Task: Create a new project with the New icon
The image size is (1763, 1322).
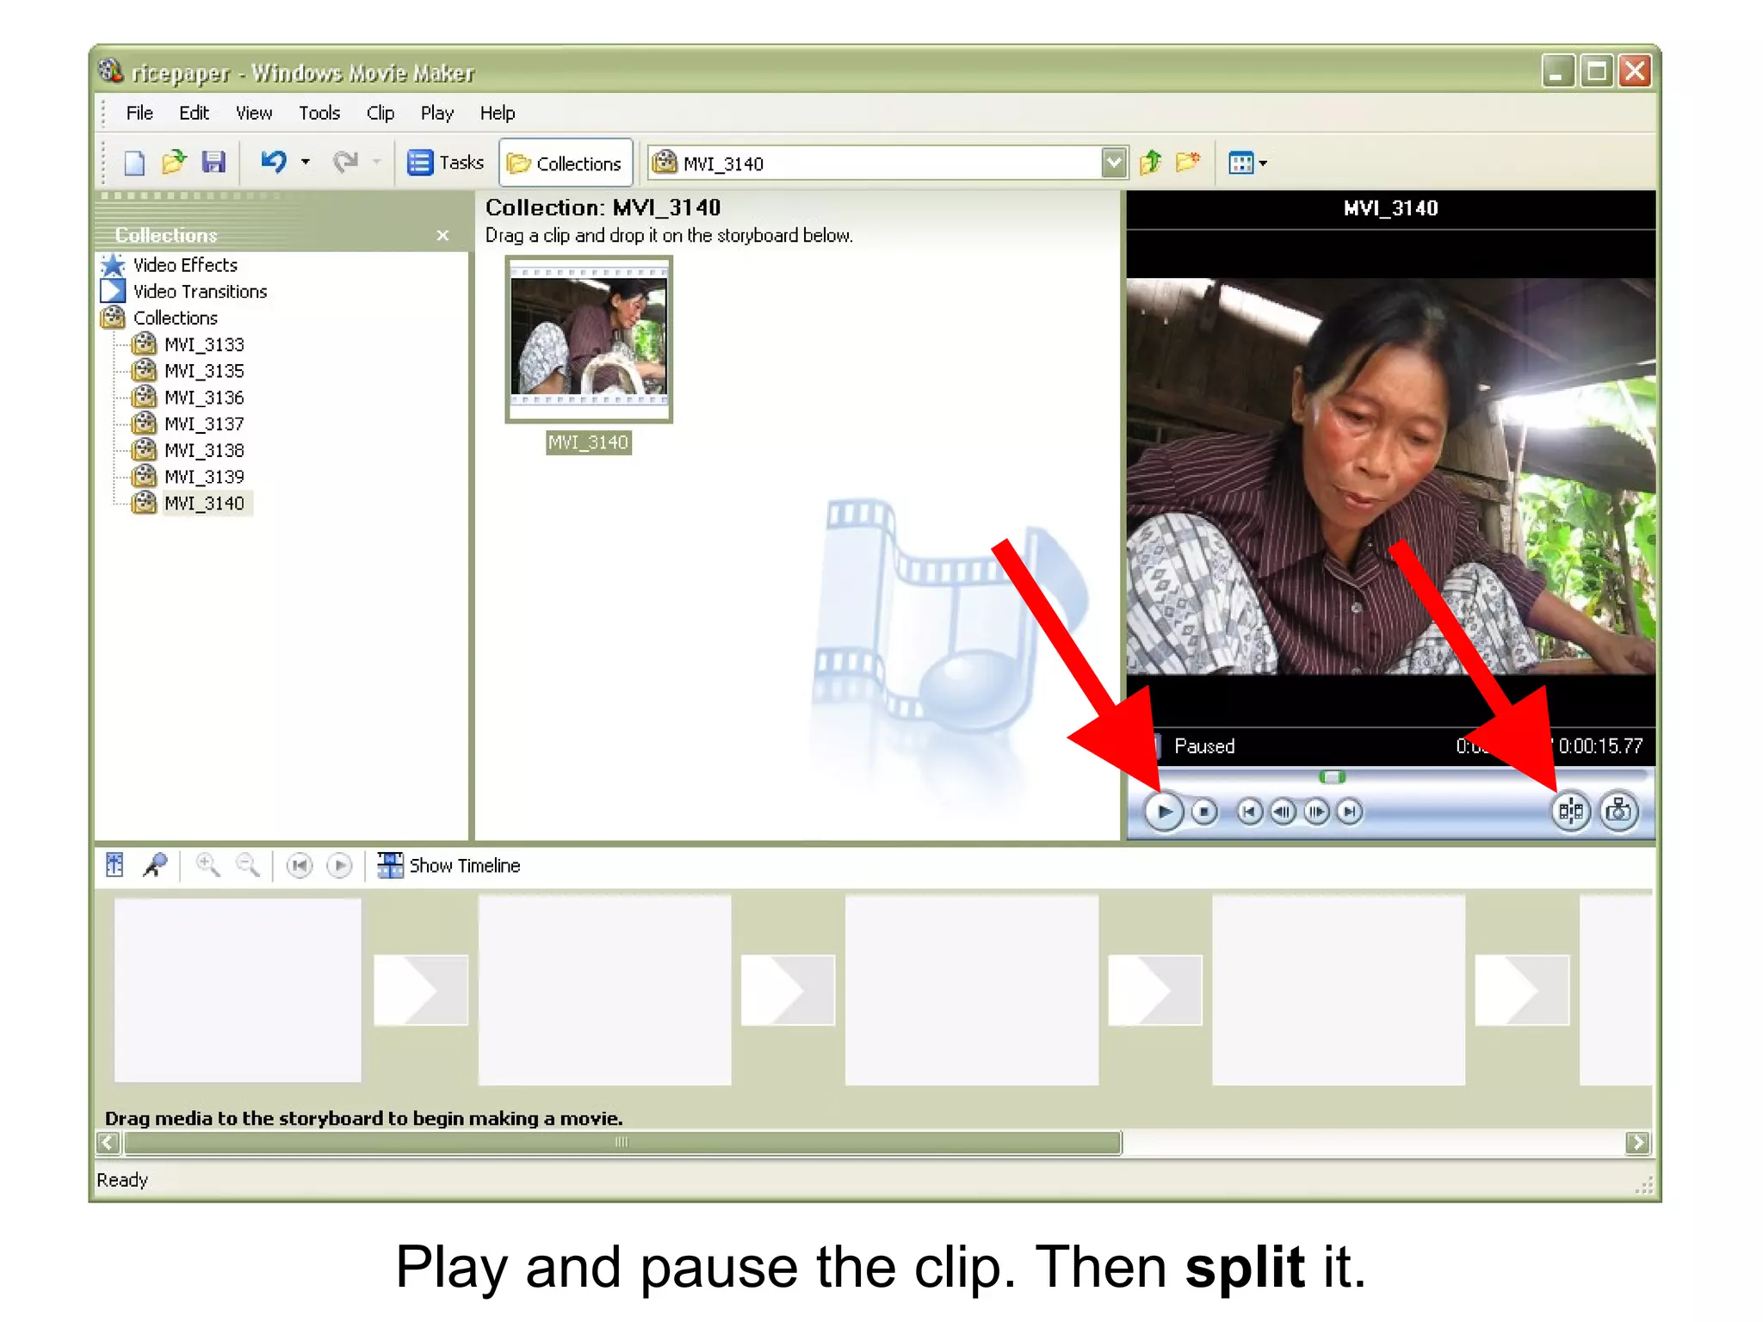Action: pyautogui.click(x=134, y=163)
